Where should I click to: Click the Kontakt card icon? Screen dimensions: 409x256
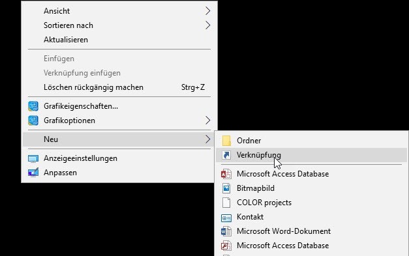[226, 218]
